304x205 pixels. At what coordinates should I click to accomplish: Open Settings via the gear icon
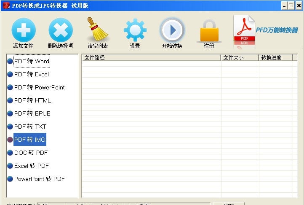(135, 30)
